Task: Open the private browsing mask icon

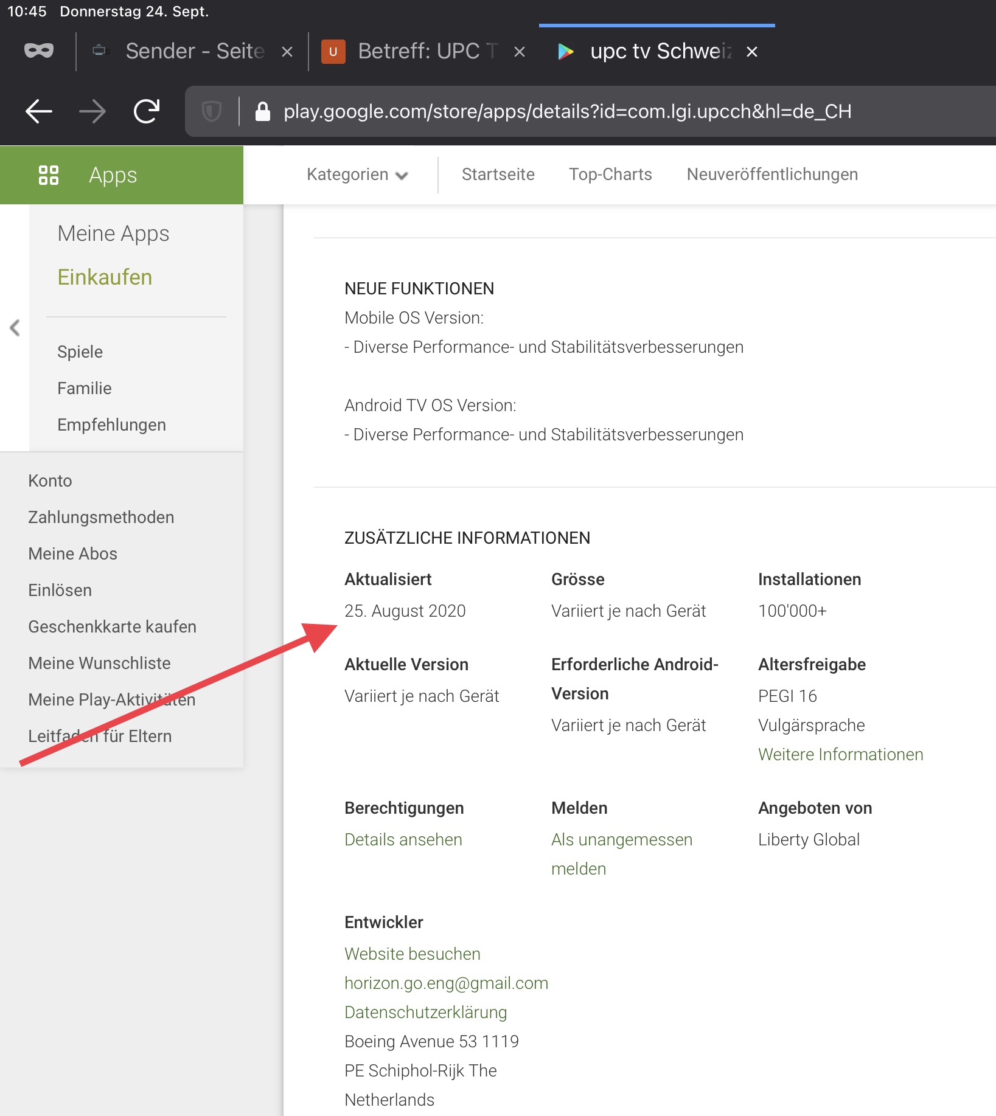Action: point(38,51)
